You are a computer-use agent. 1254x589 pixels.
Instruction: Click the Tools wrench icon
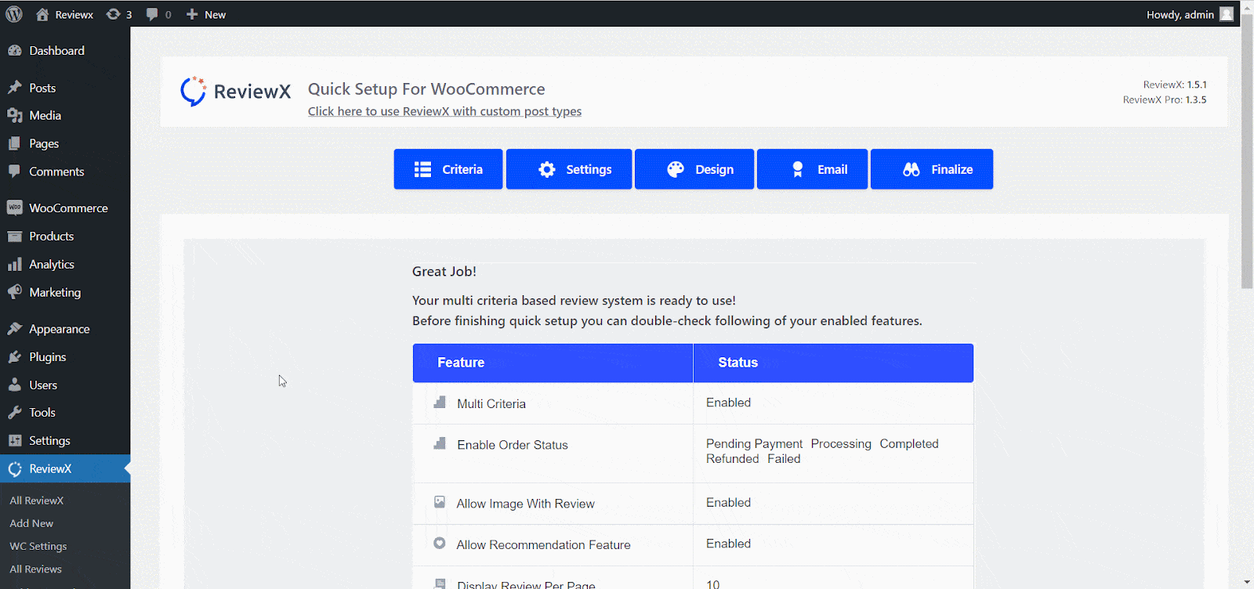pos(14,412)
